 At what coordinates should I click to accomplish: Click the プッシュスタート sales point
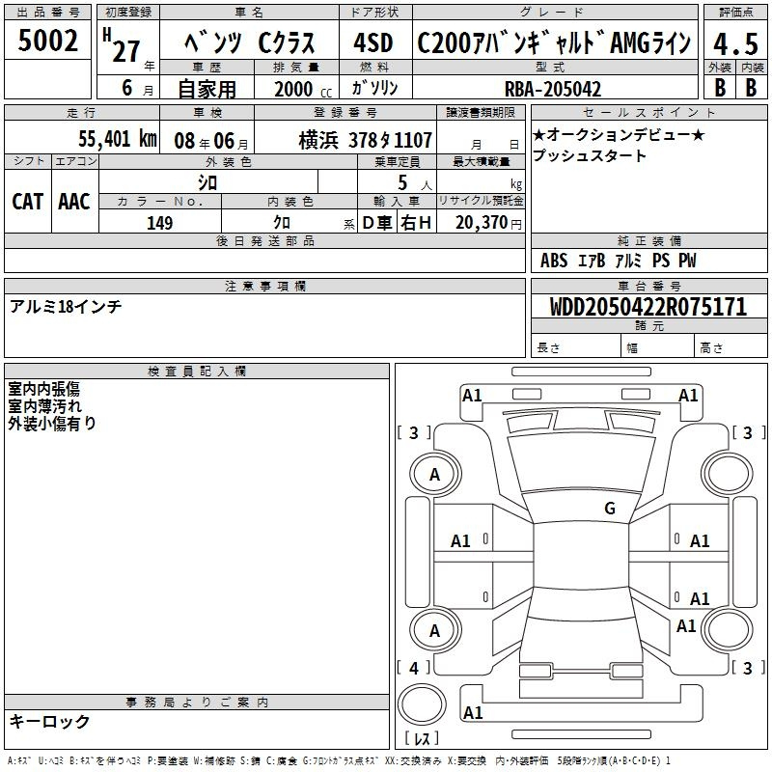click(590, 155)
